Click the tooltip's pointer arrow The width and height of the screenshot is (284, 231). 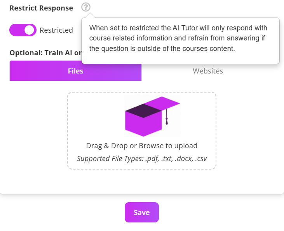(90, 16)
